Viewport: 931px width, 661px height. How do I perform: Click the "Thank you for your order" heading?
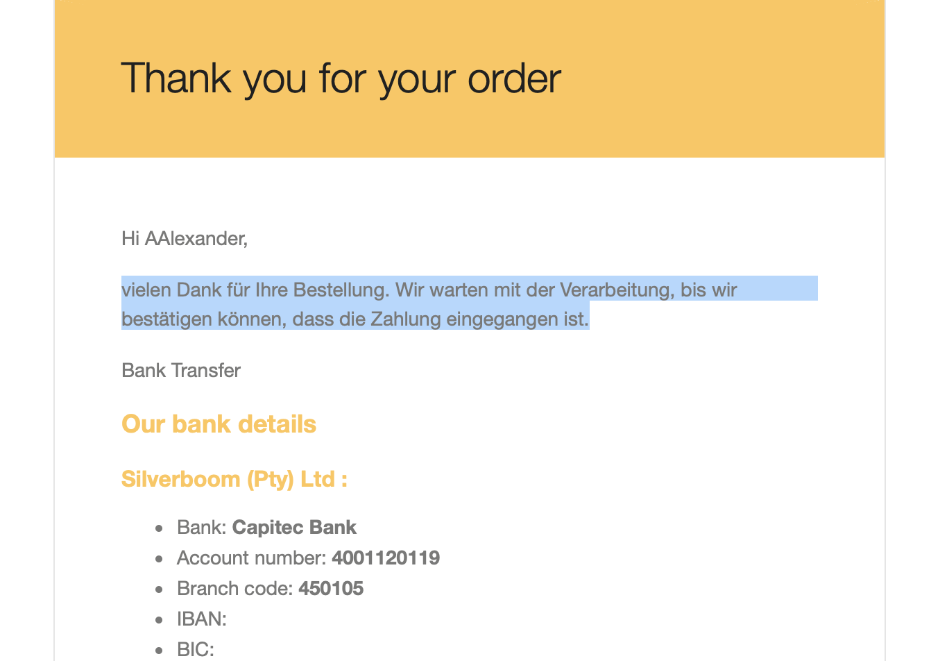341,78
